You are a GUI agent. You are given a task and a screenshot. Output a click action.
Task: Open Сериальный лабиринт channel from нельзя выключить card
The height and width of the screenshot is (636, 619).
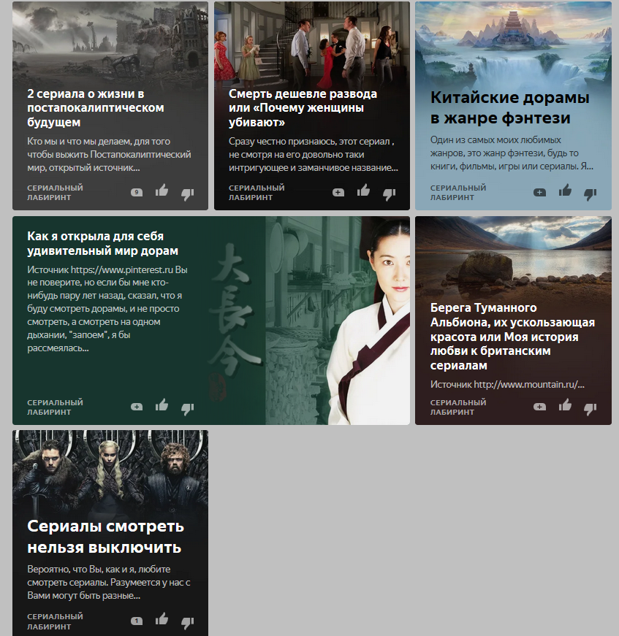[55, 621]
